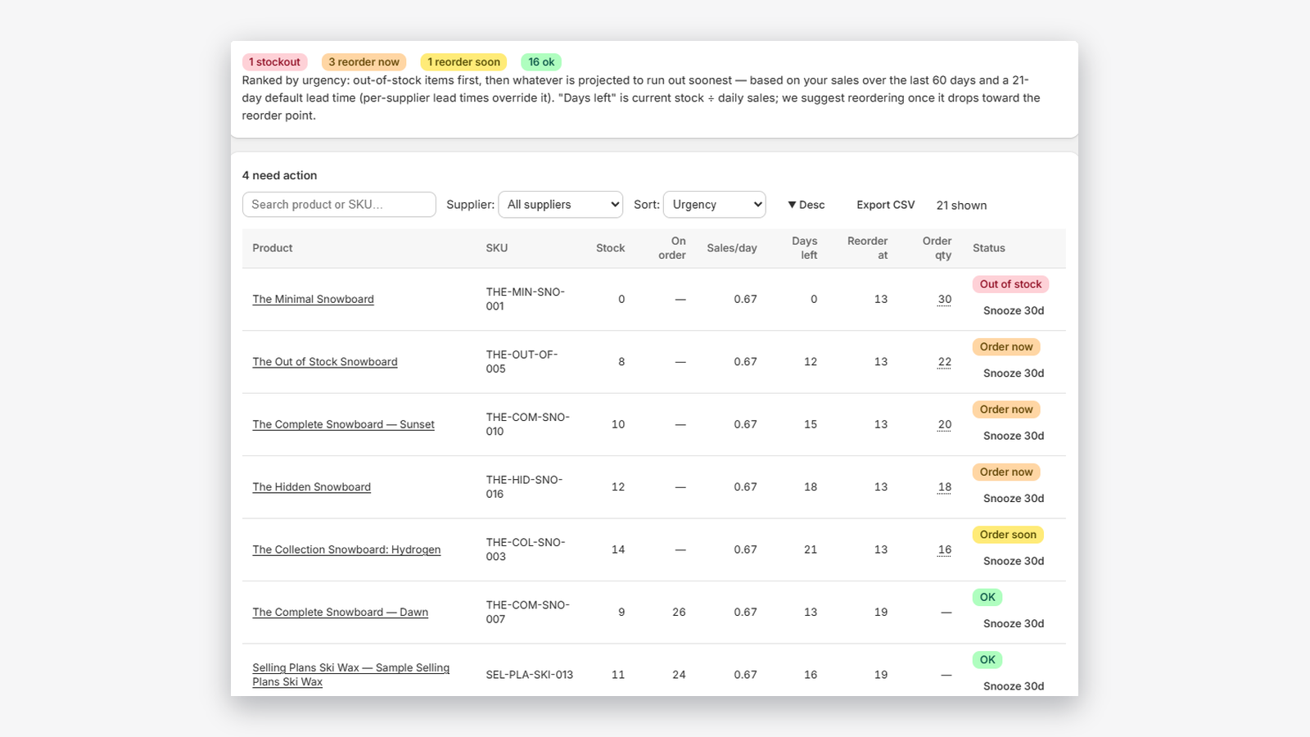The width and height of the screenshot is (1310, 737).
Task: Expand the Sort by Urgency dropdown
Action: click(x=715, y=205)
